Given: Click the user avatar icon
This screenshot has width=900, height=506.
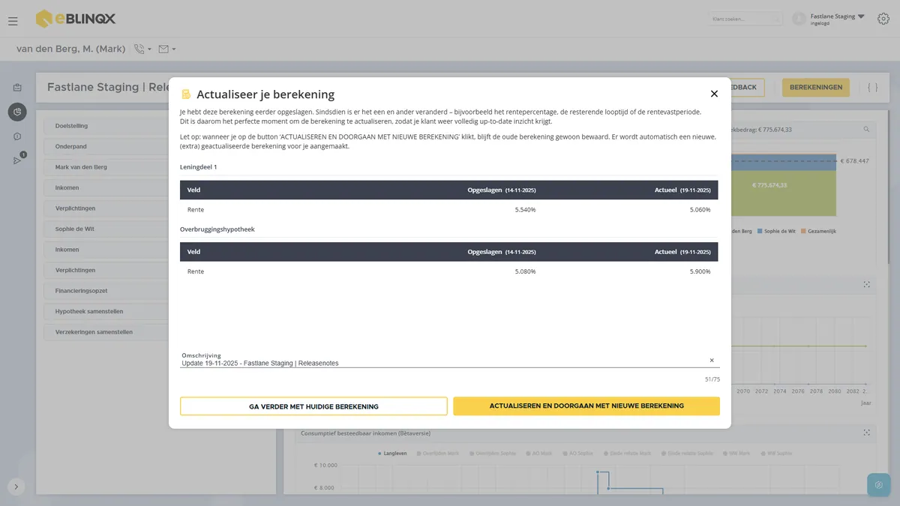Looking at the screenshot, I should pyautogui.click(x=799, y=19).
